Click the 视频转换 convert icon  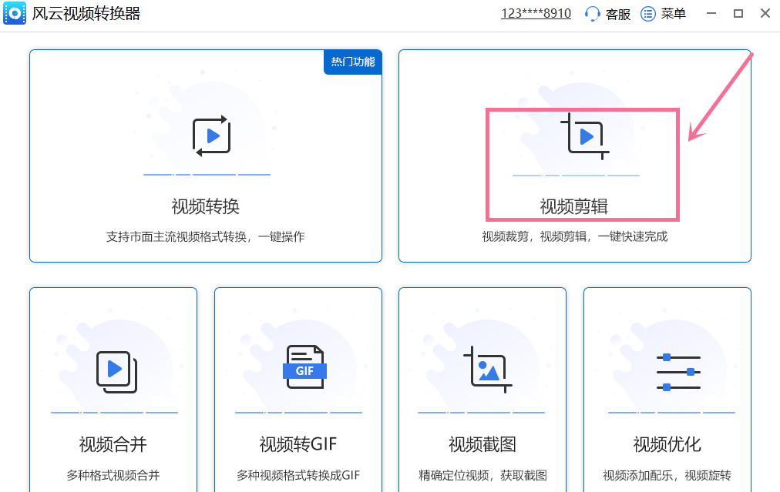[x=211, y=136]
